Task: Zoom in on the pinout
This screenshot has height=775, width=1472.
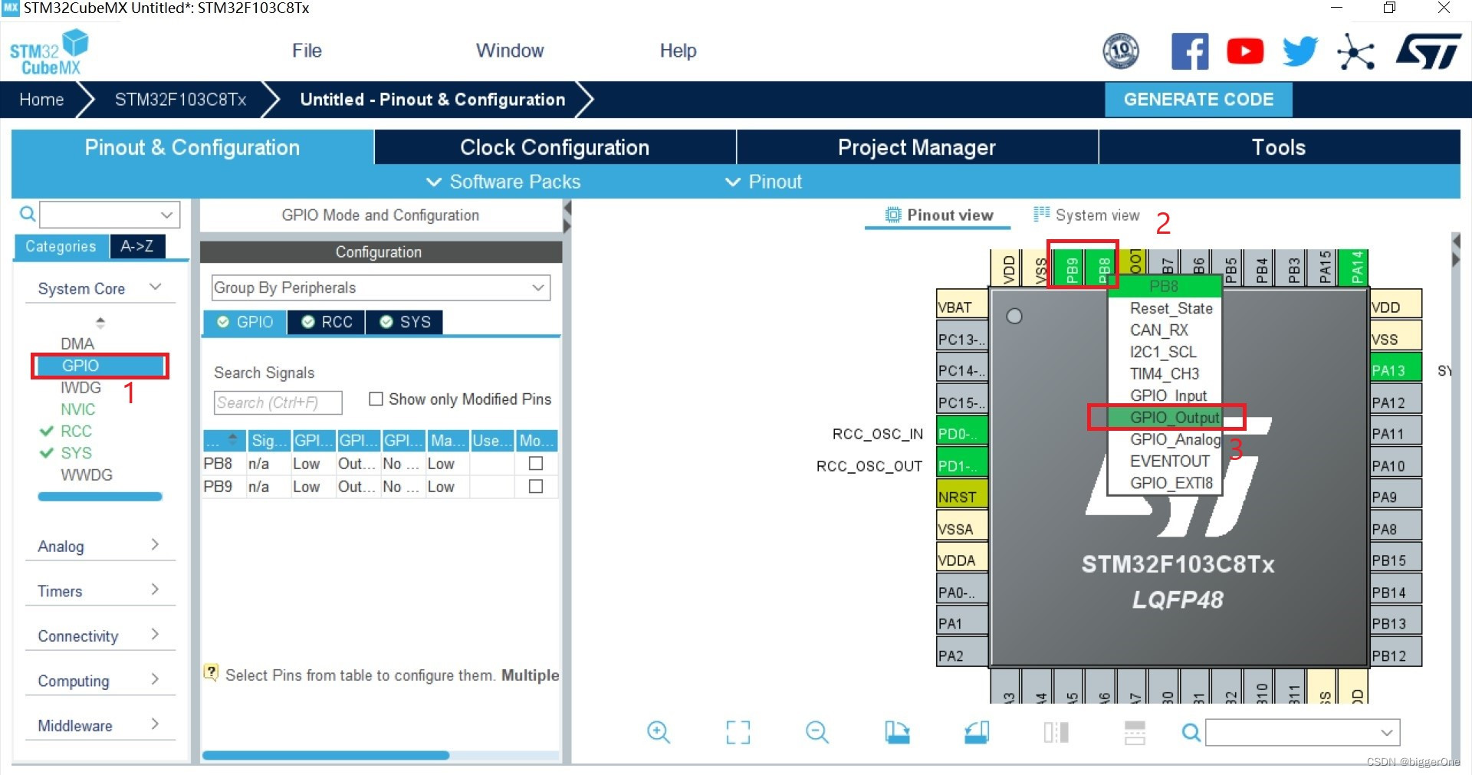Action: 659,732
